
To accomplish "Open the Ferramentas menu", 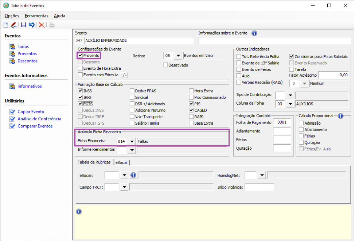I will pos(36,16).
